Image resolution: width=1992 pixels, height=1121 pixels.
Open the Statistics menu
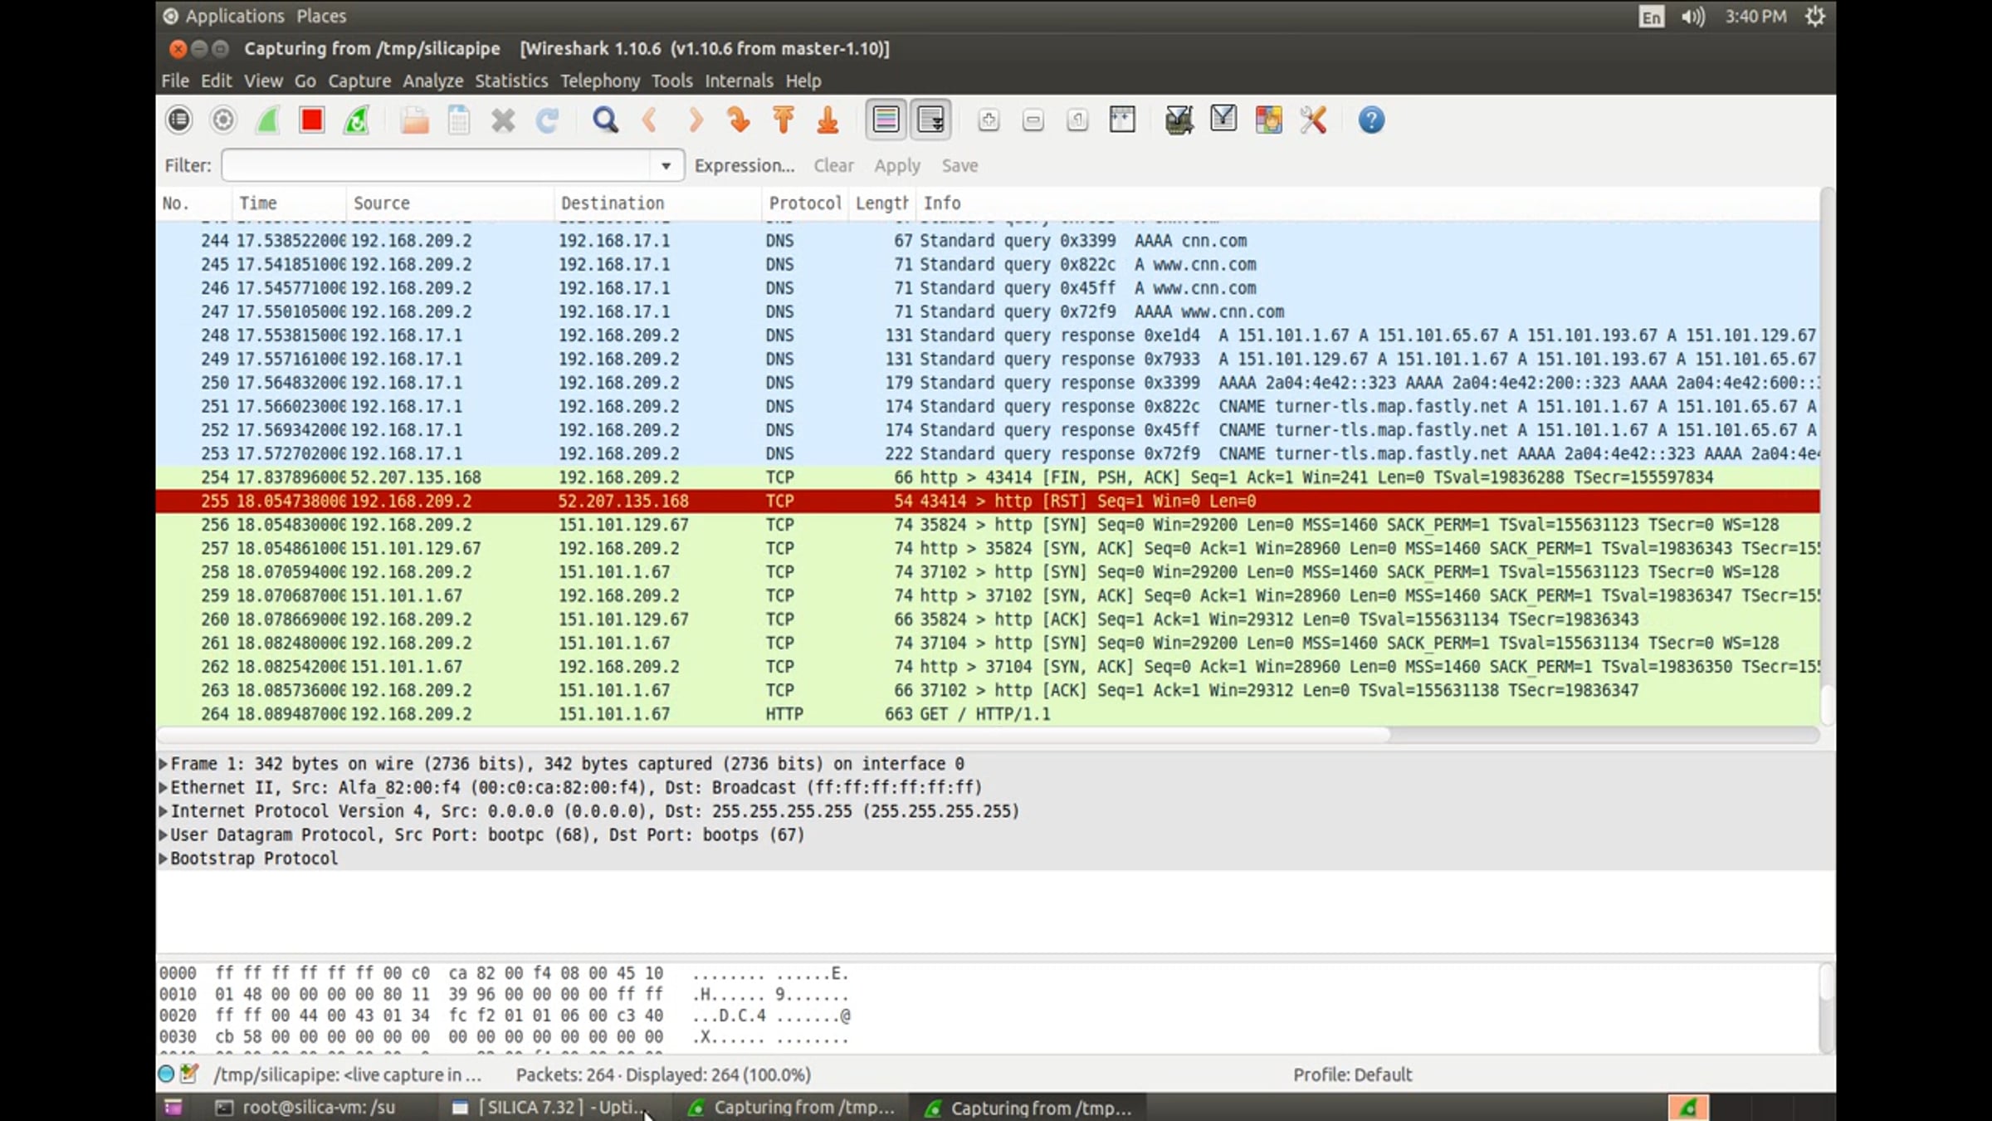510,81
